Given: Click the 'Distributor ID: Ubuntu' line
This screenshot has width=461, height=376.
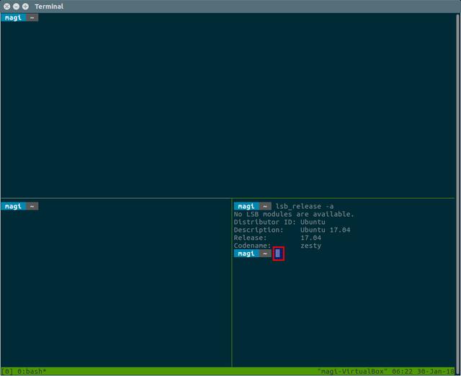Looking at the screenshot, I should (279, 222).
